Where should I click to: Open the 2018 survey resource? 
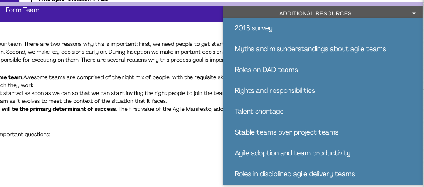[x=254, y=28]
